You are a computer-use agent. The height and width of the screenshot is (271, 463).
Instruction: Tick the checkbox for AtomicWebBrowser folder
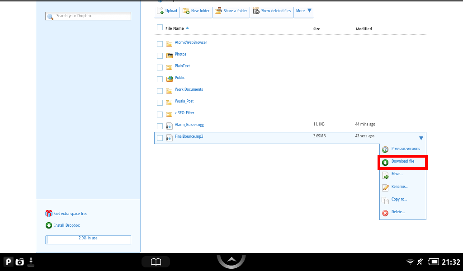coord(160,44)
